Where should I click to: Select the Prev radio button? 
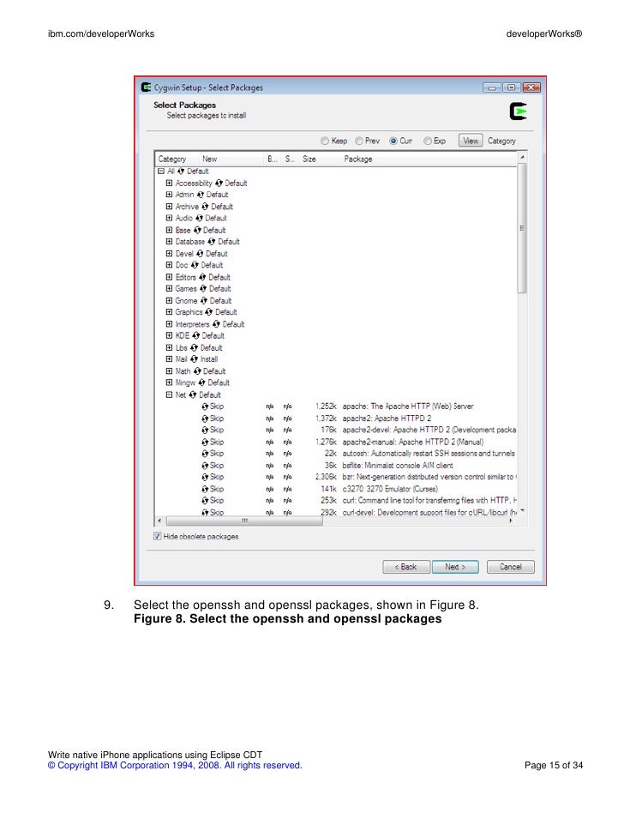(359, 141)
